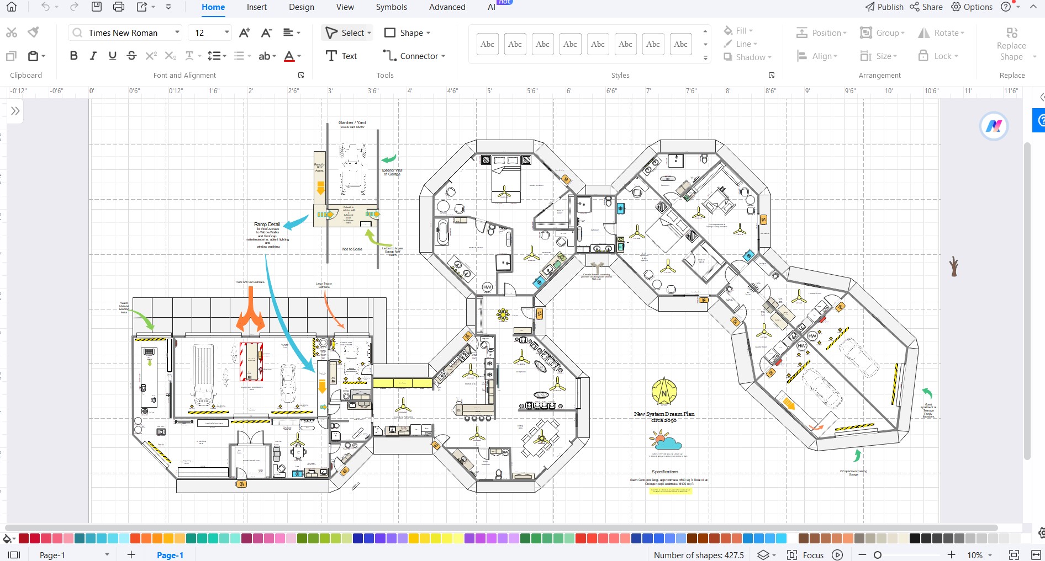1045x561 pixels.
Task: Fit page to window icon
Action: point(1014,555)
